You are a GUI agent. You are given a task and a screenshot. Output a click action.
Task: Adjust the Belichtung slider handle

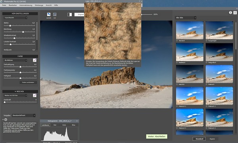pos(23,32)
